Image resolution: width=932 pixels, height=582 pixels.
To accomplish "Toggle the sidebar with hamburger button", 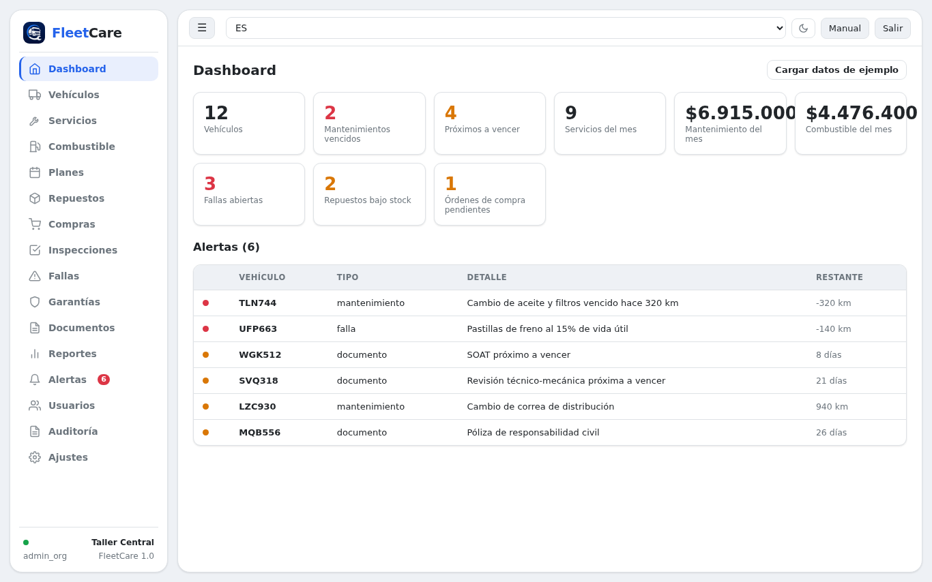I will click(202, 28).
